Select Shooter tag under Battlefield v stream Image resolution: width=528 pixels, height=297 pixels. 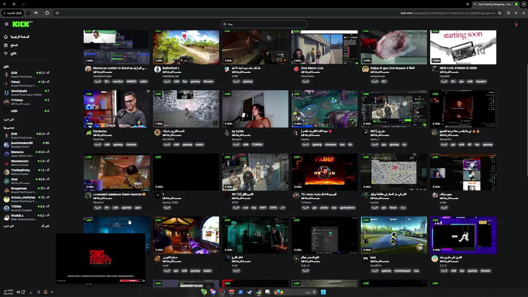(208, 81)
